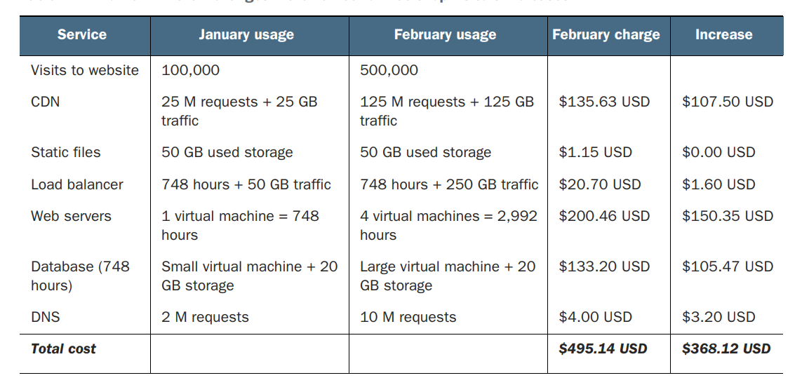
Task: Click the $368.12 USD total increase
Action: click(726, 349)
